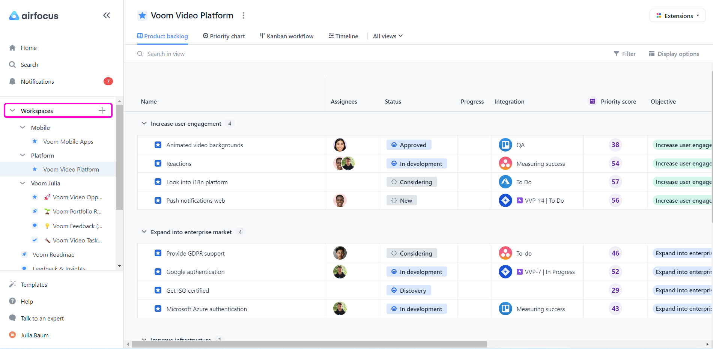Collapse the Mobile folder
This screenshot has height=349, width=713.
pos(23,128)
